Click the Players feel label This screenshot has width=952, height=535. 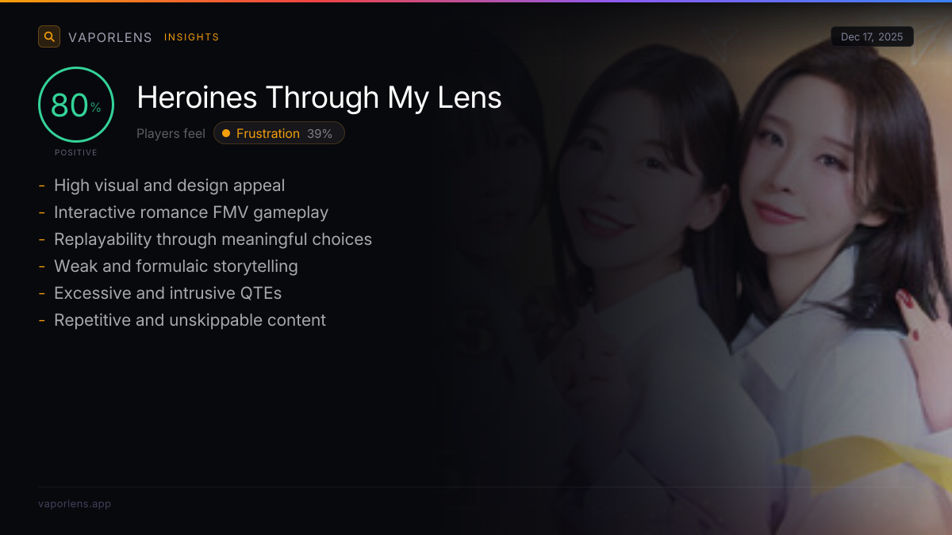(x=171, y=134)
